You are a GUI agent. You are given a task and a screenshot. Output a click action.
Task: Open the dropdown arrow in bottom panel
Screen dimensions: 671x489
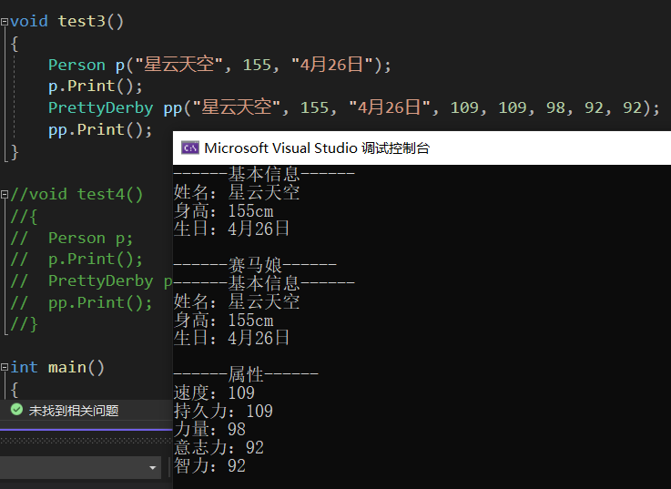(x=153, y=467)
